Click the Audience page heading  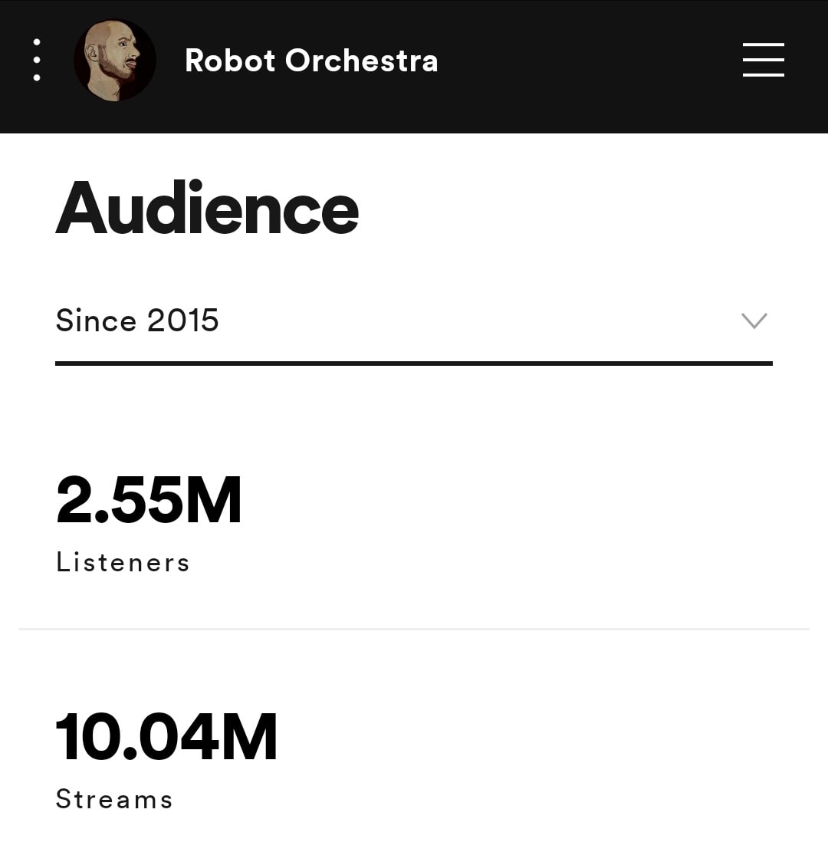207,208
